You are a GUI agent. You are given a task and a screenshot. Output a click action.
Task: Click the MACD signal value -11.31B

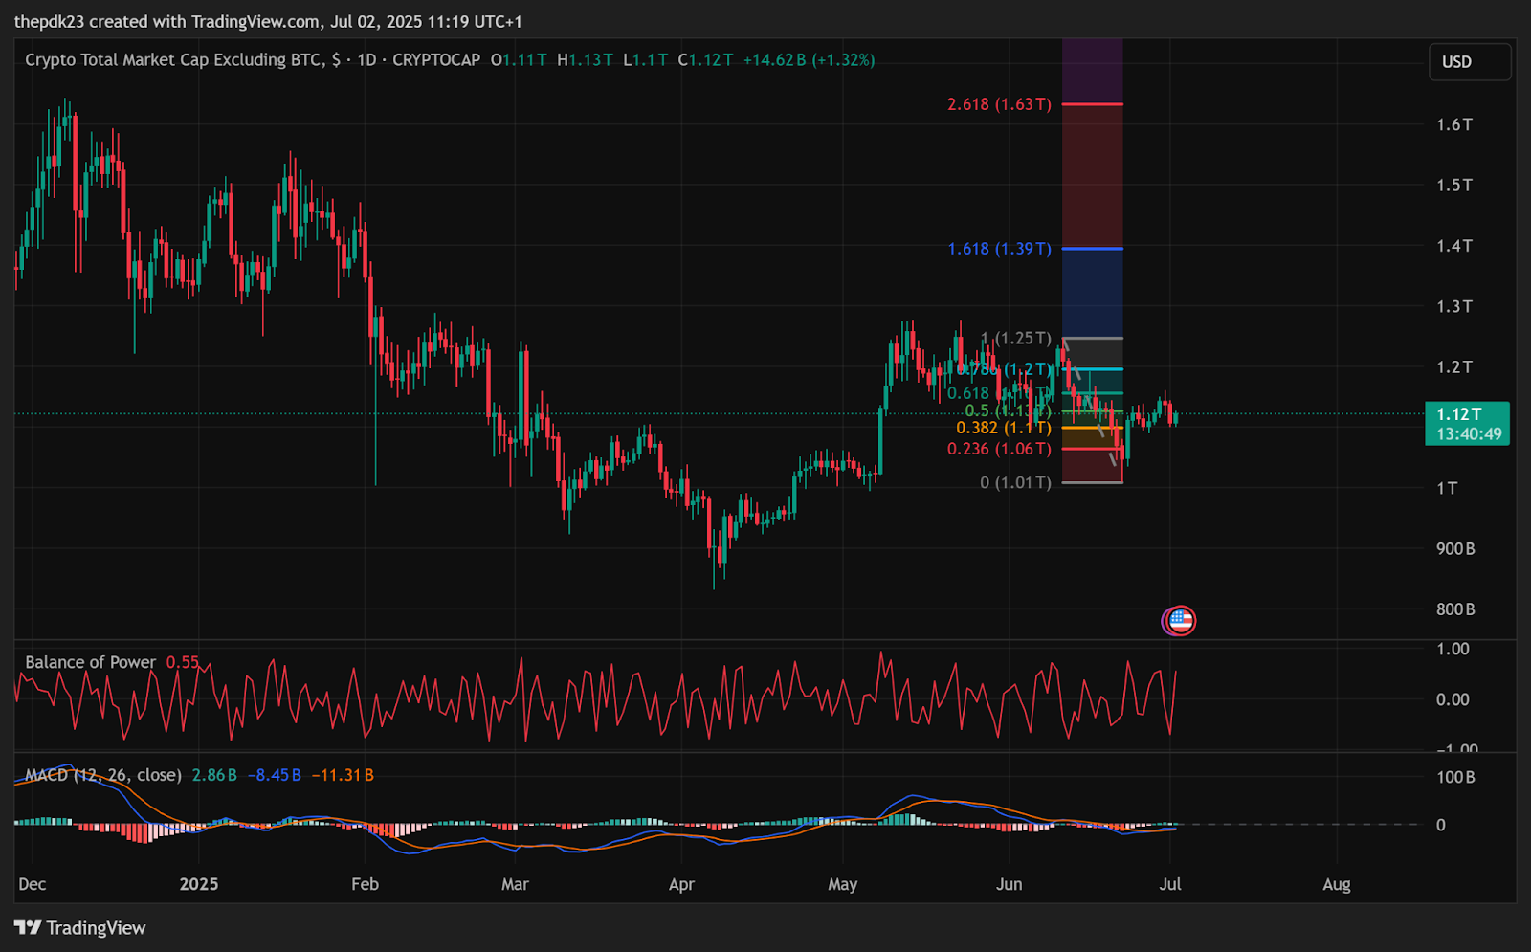(x=343, y=775)
